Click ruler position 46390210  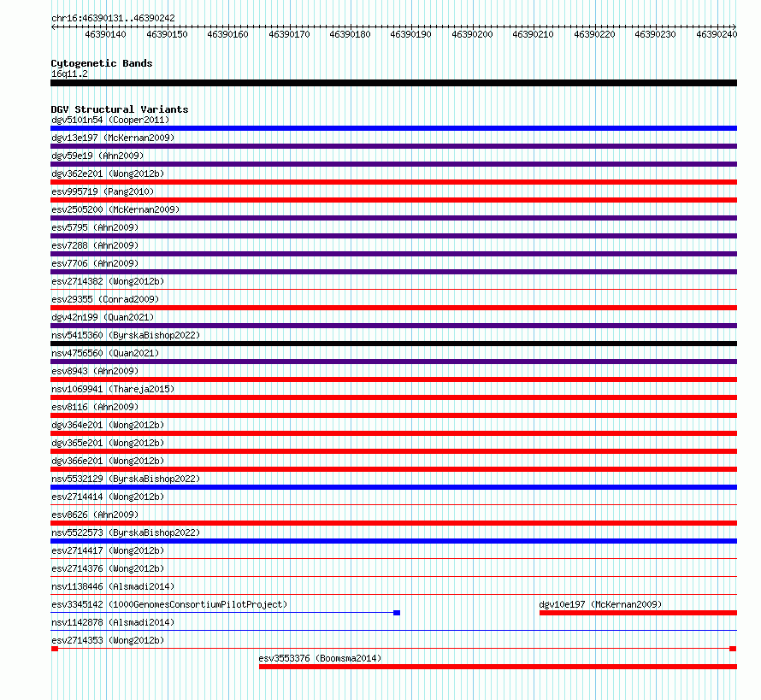click(x=533, y=34)
